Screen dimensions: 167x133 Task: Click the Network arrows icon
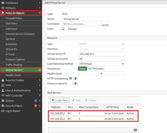coord(3,8)
